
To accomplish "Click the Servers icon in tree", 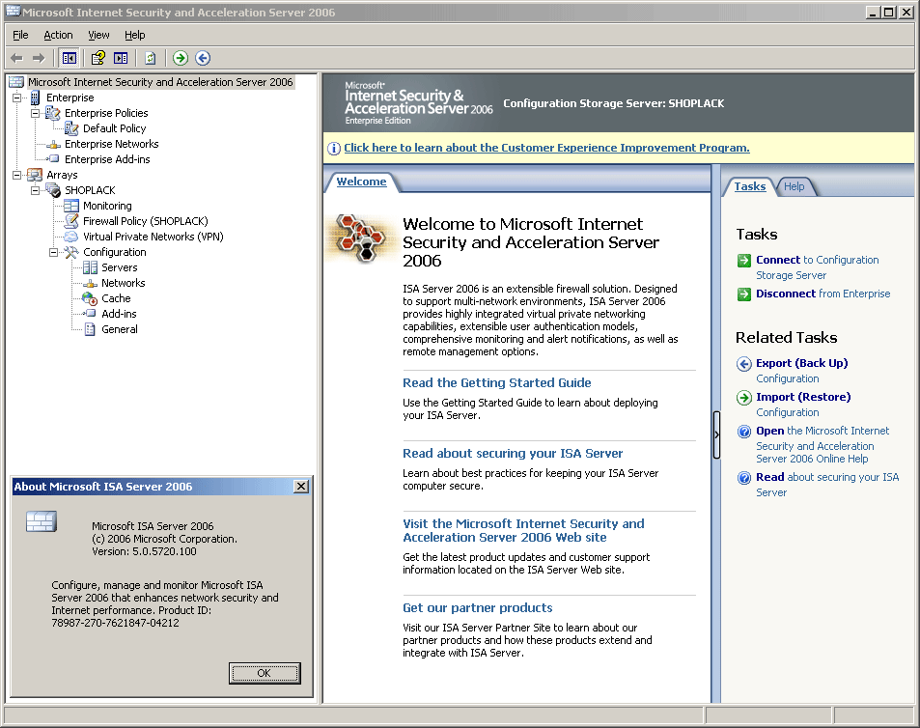I will pyautogui.click(x=91, y=267).
